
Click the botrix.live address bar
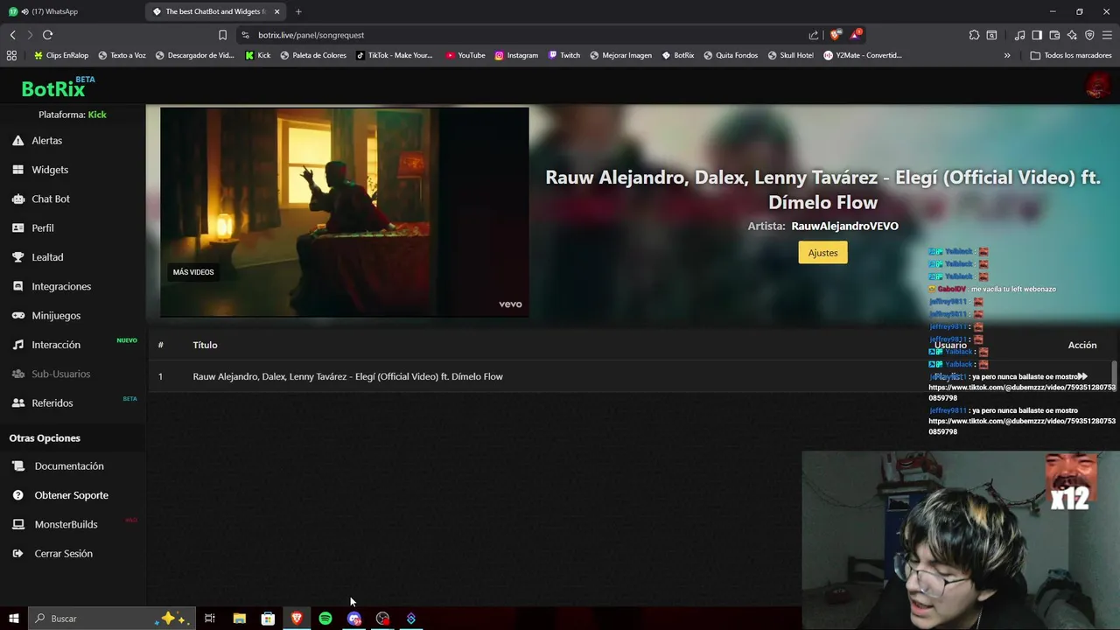pos(525,35)
